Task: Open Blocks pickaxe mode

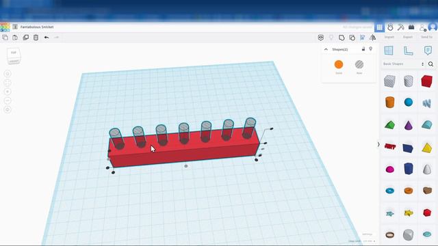Action: pyautogui.click(x=400, y=27)
